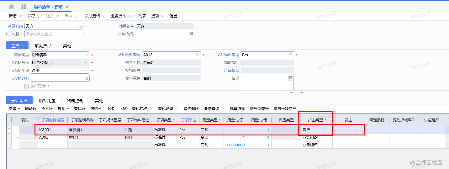Expand the 单据类型 dropdown
This screenshot has width=449, height=169.
coord(86,55)
